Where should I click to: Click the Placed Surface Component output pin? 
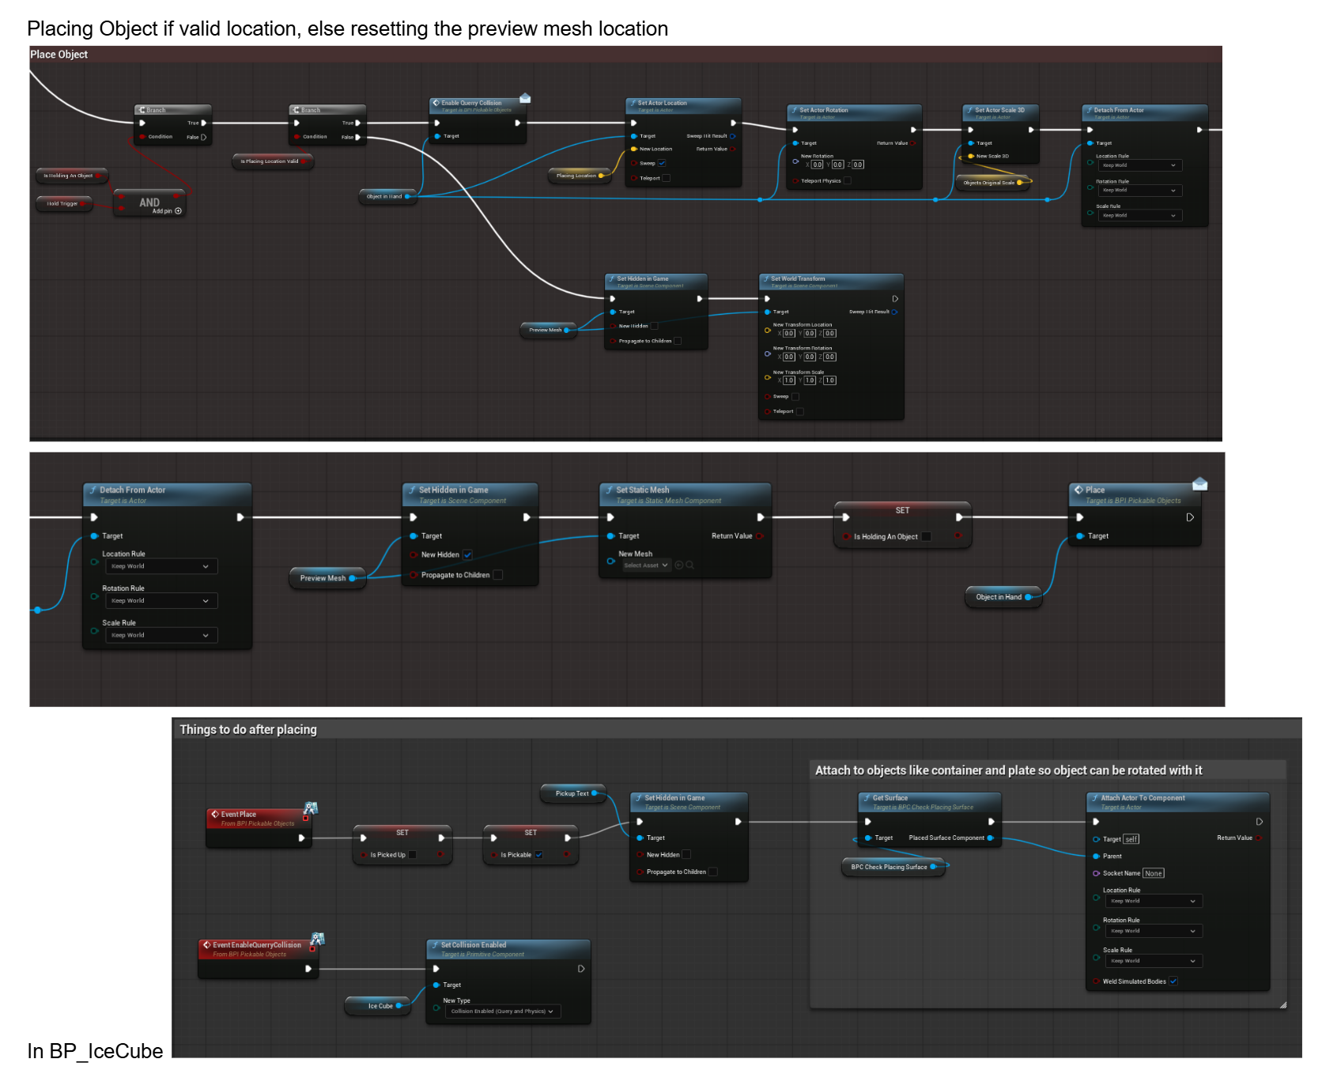pyautogui.click(x=990, y=838)
